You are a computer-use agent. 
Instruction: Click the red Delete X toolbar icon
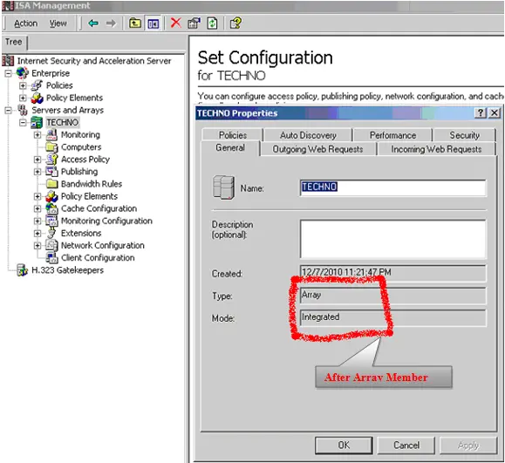[176, 23]
